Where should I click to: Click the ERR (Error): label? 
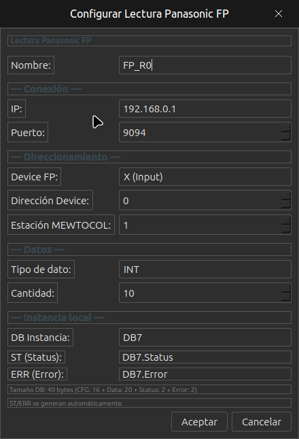click(x=37, y=374)
